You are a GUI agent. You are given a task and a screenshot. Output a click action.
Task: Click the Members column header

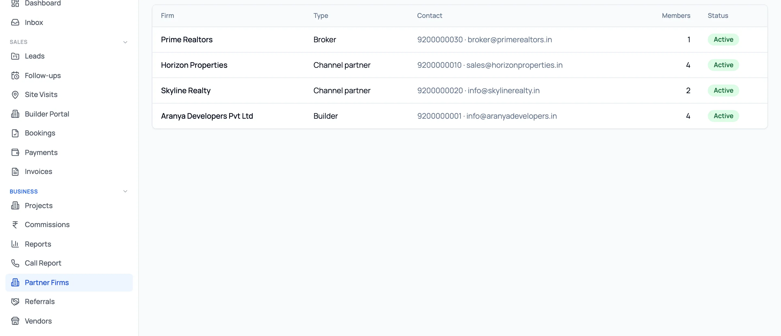click(676, 15)
